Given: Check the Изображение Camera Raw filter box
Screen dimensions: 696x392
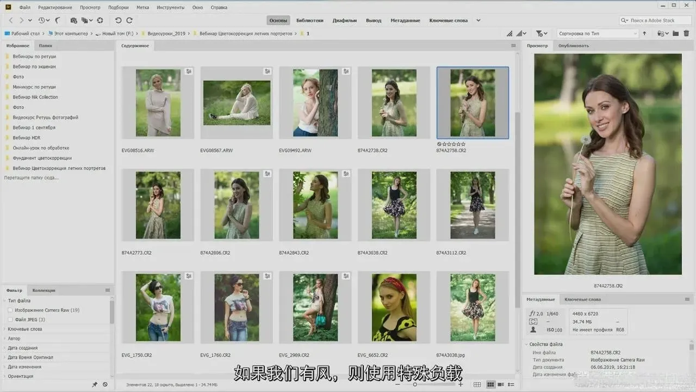Looking at the screenshot, I should click(x=10, y=310).
